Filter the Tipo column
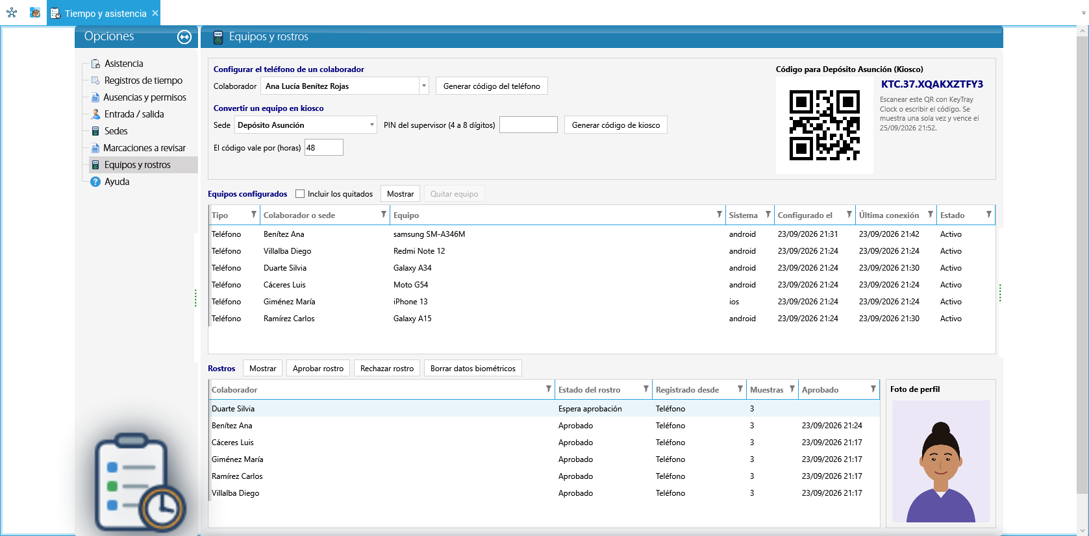 (254, 214)
